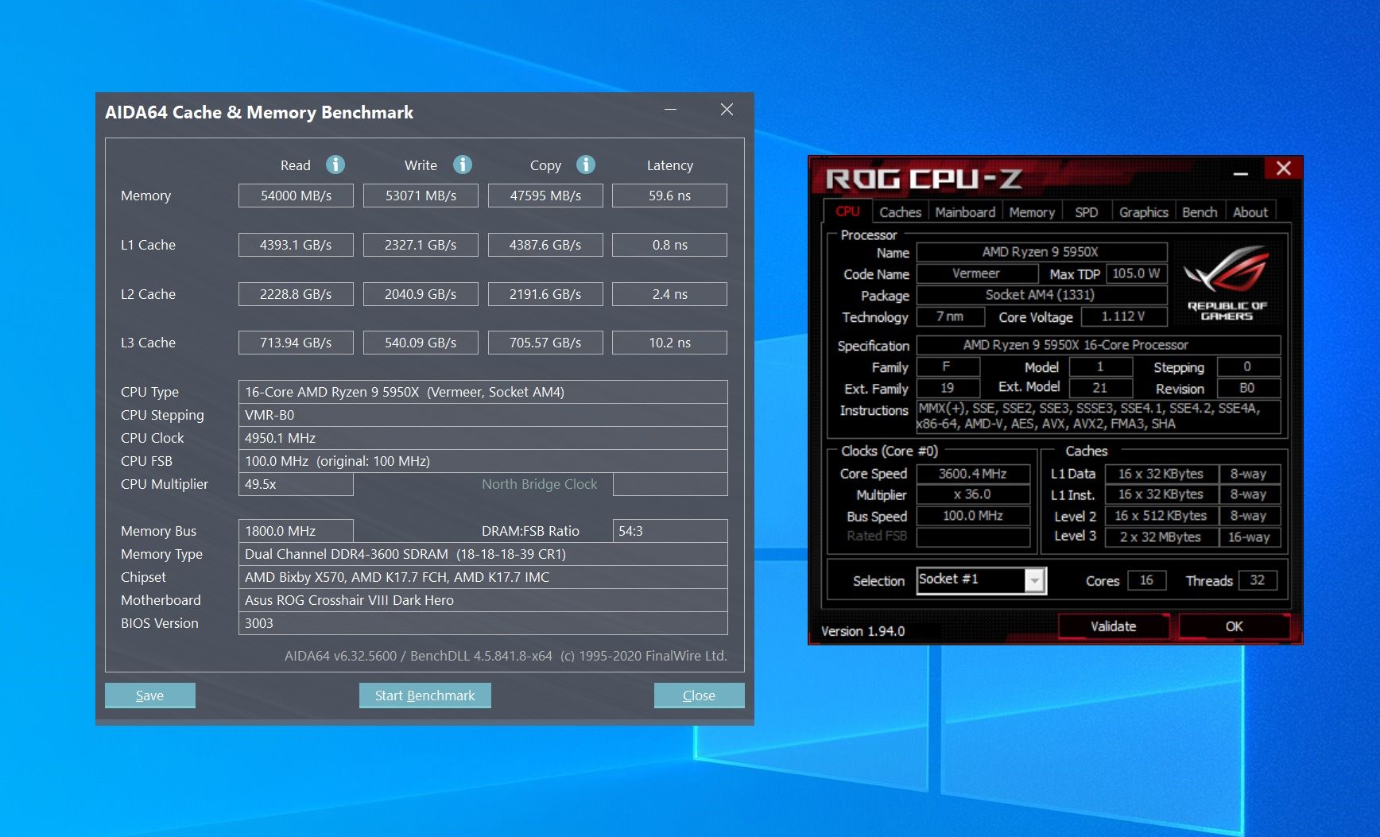Click the Code Name value Vermeer

[x=977, y=273]
